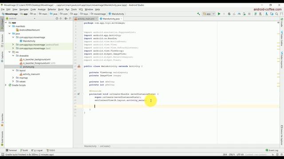Open the Refactor menu

click(x=52, y=9)
